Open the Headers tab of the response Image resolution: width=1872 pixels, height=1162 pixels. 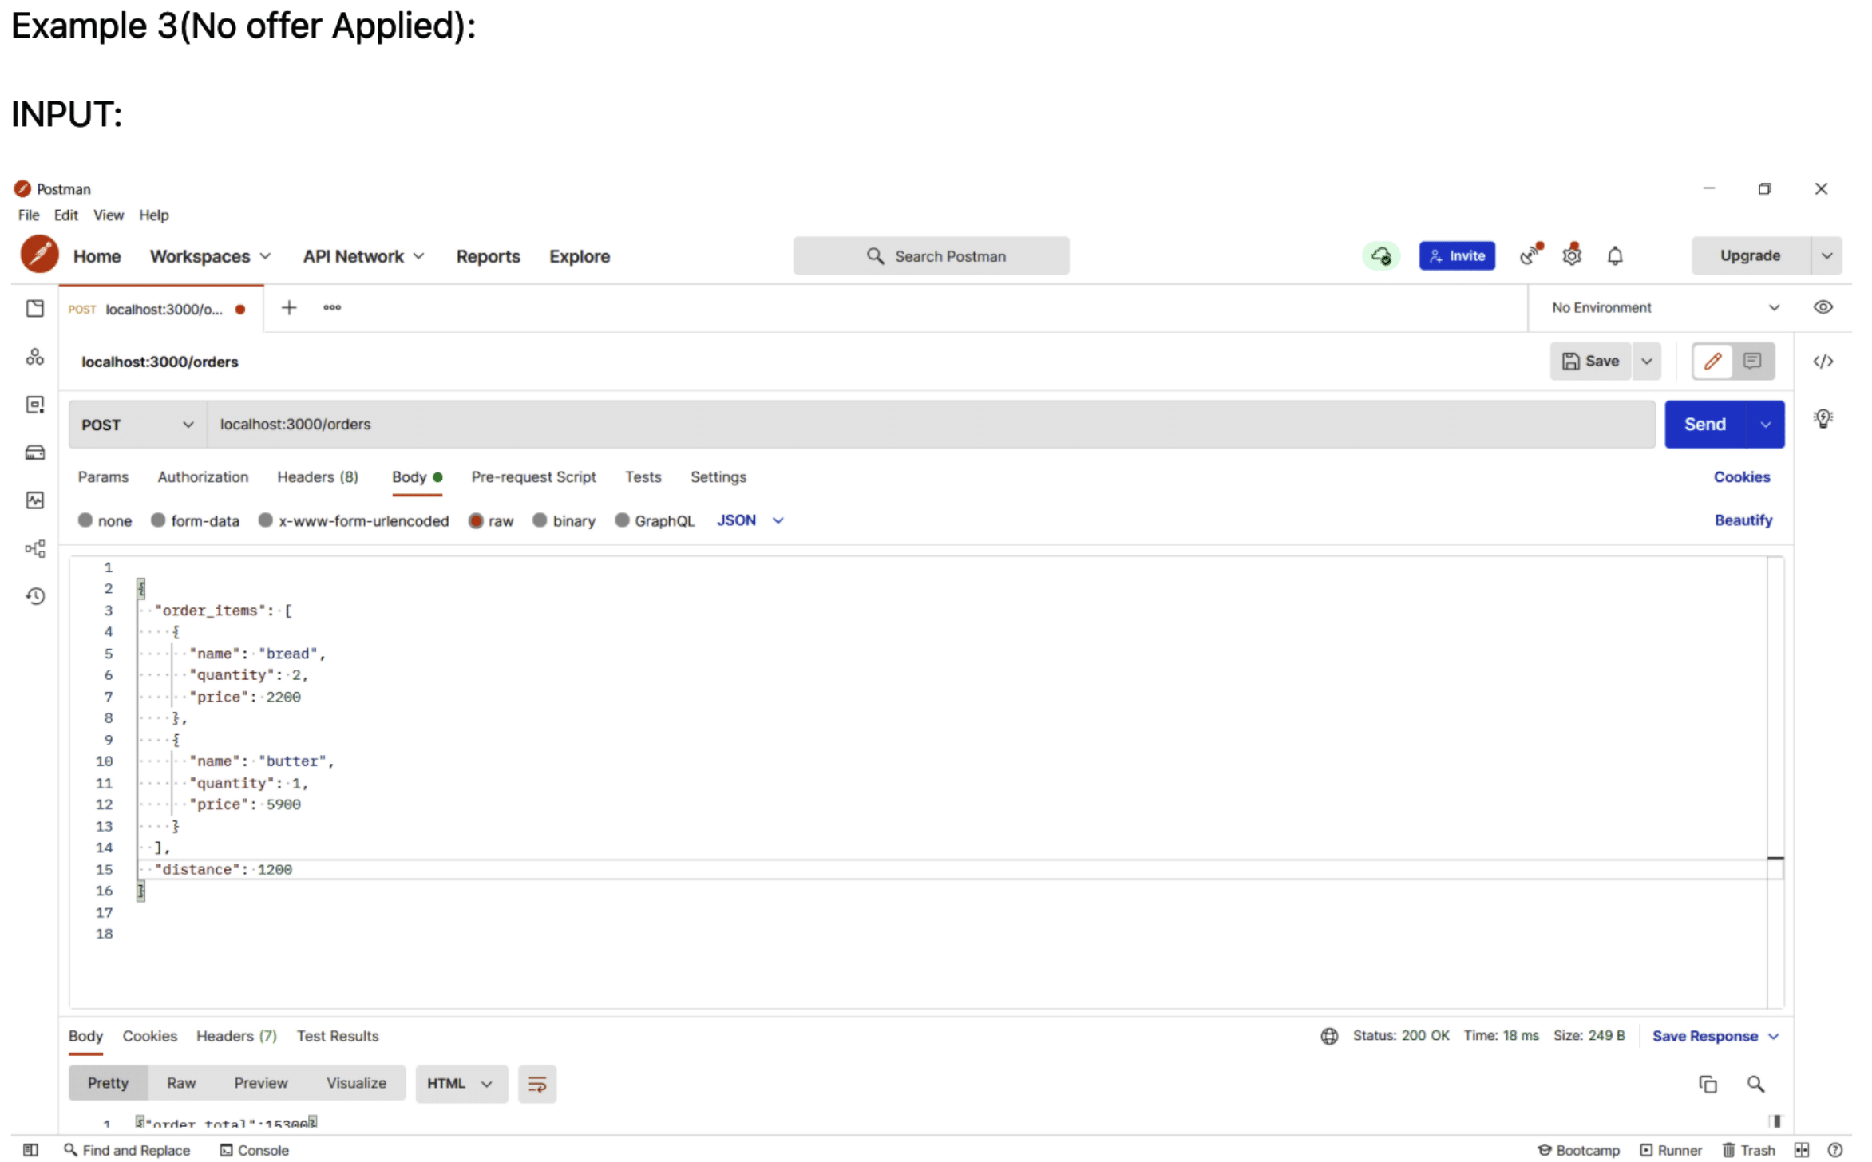235,1035
